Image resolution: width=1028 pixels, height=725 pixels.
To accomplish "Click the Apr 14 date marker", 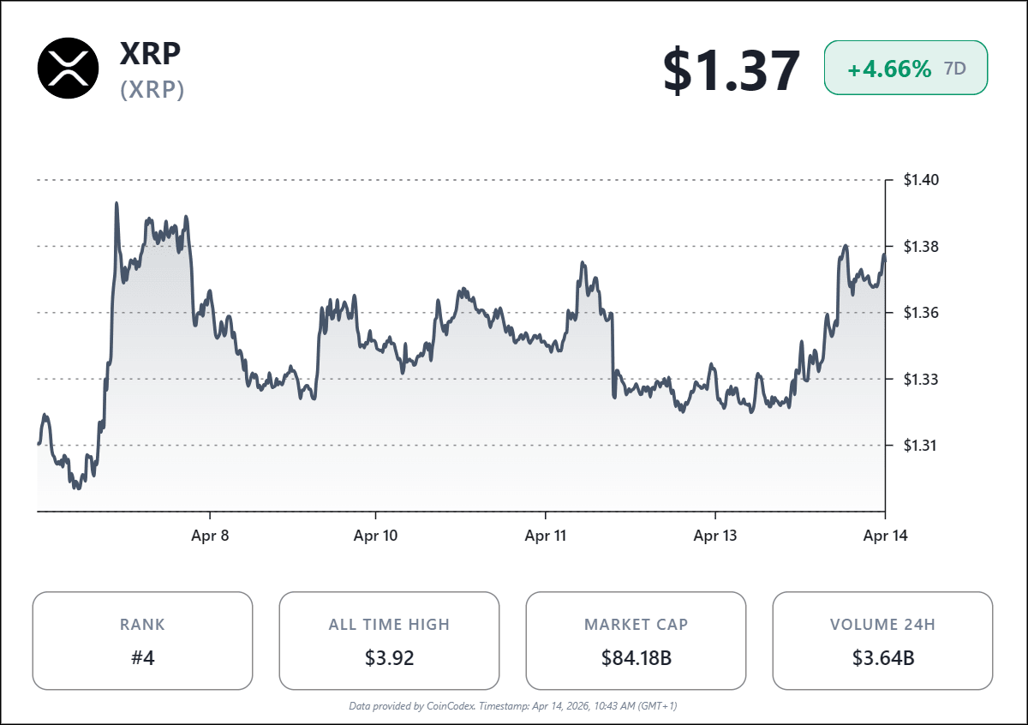I will click(x=885, y=536).
